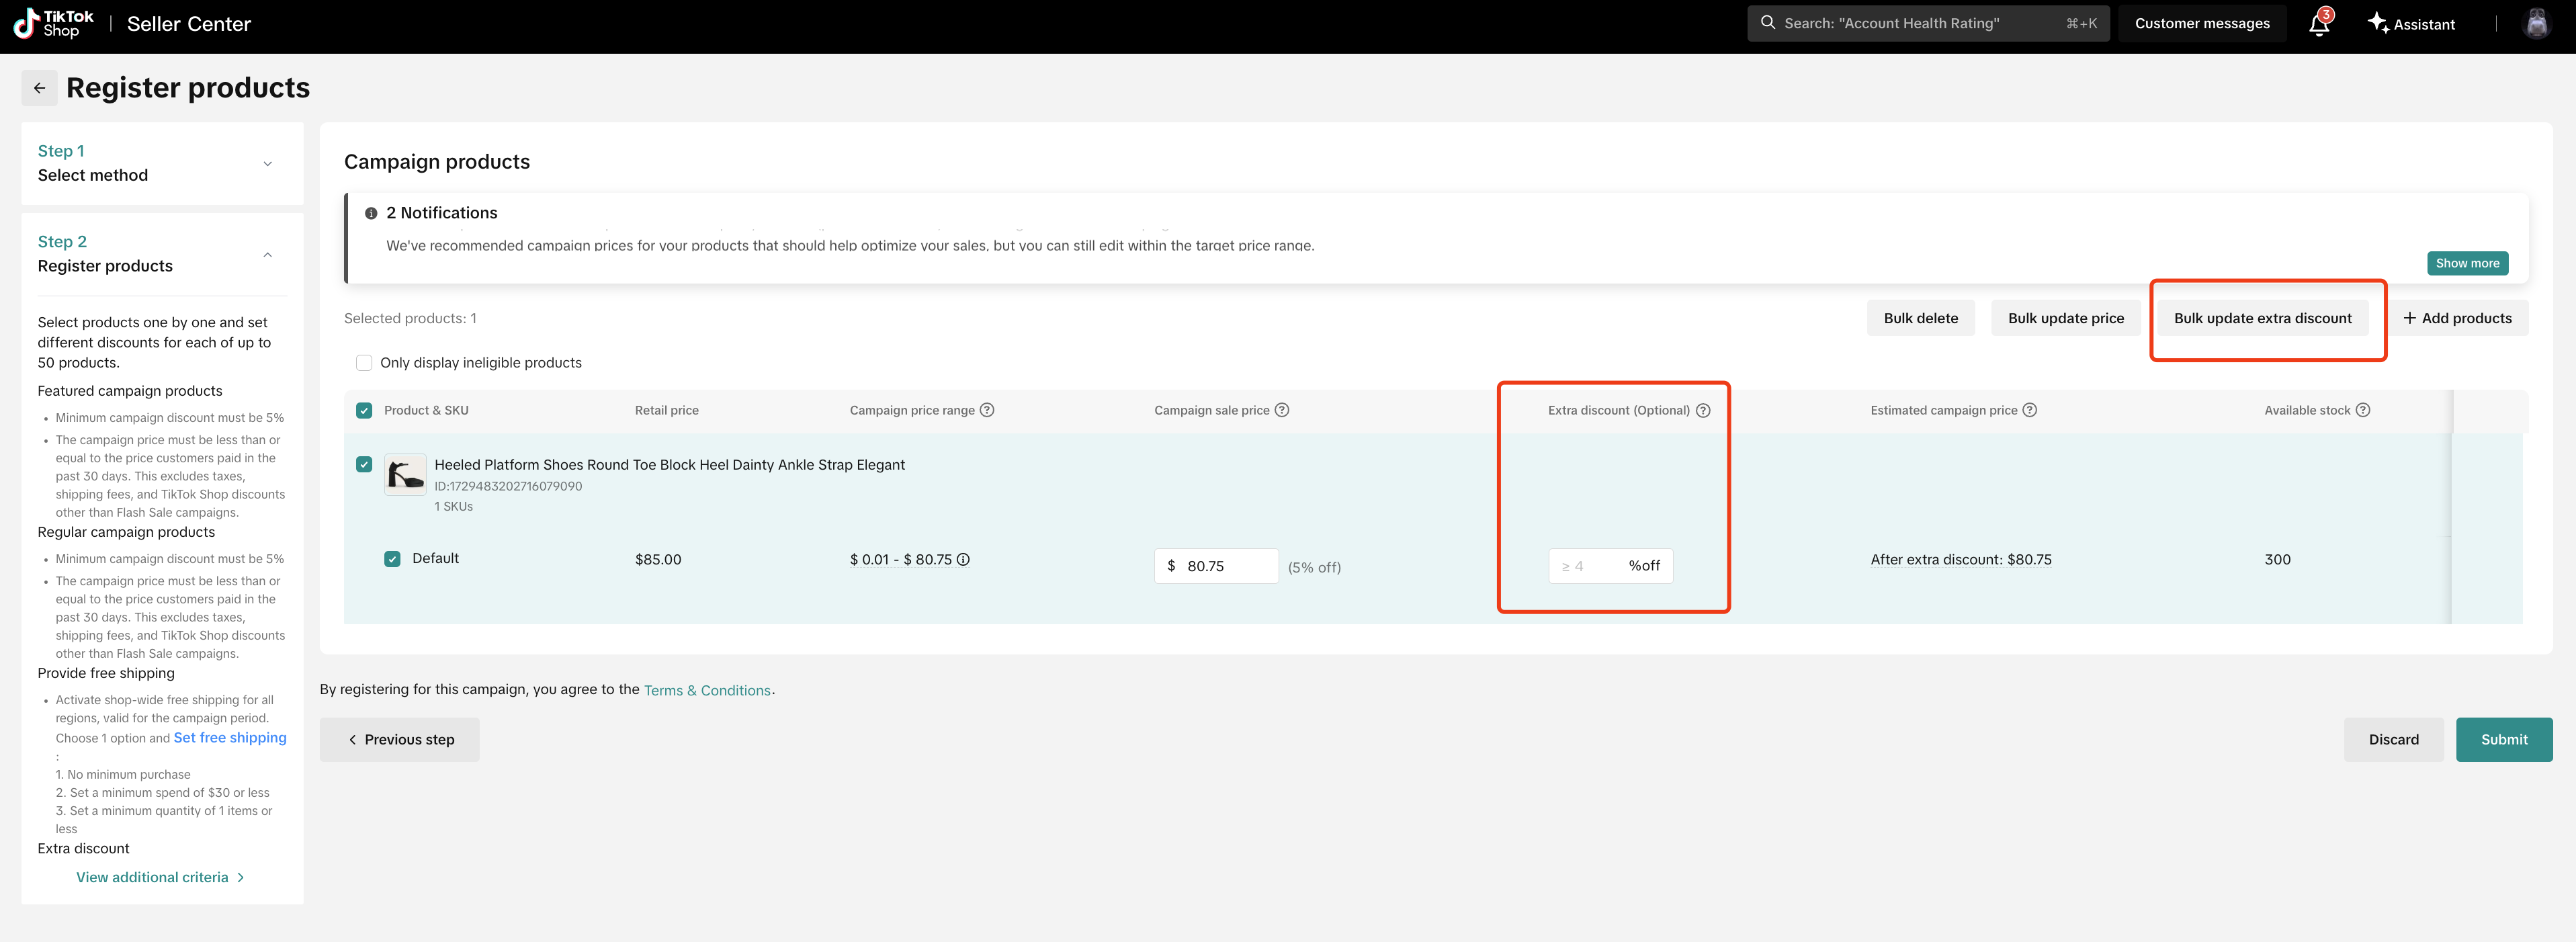
Task: Click help icon beside Estimated campaign price
Action: [2030, 410]
